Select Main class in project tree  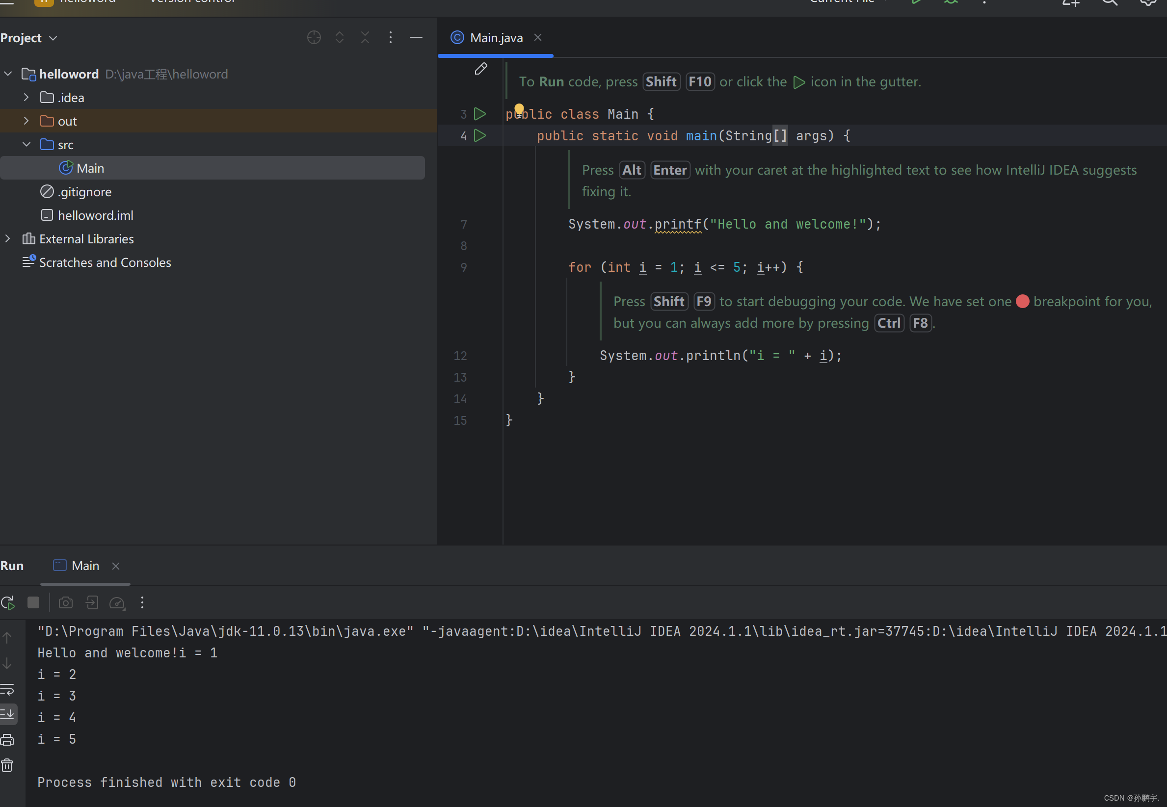212,168
